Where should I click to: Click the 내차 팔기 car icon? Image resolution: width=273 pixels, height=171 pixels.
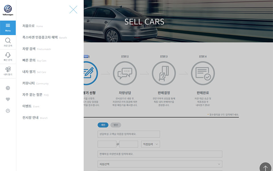[8, 71]
